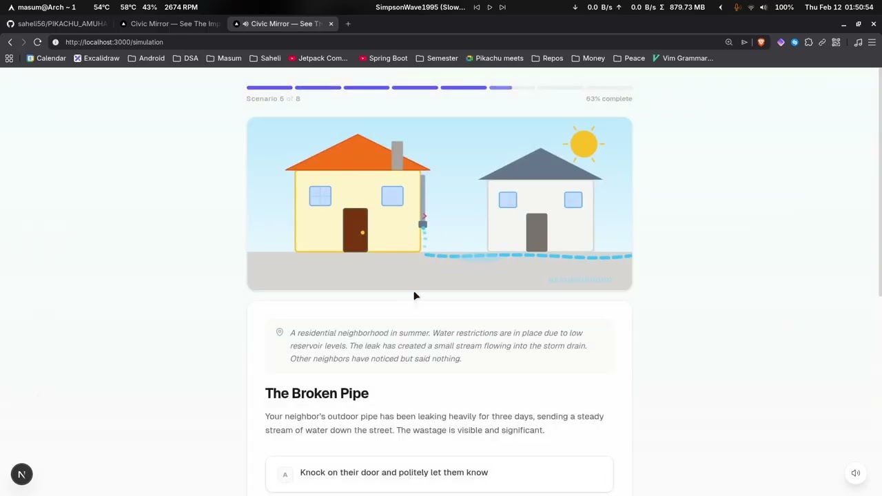Click the Brave Shields lion icon
This screenshot has height=496, width=882.
(x=761, y=42)
